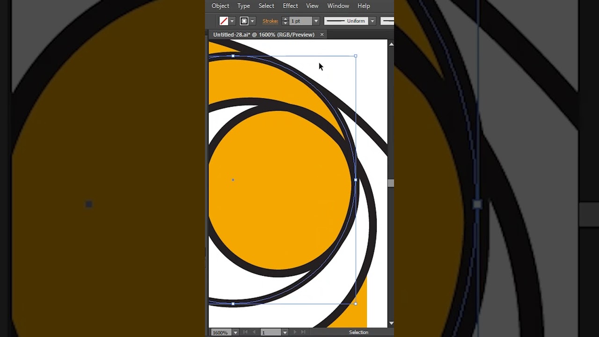599x337 pixels.
Task: Click the vertical scrollbar up arrow
Action: pos(391,44)
